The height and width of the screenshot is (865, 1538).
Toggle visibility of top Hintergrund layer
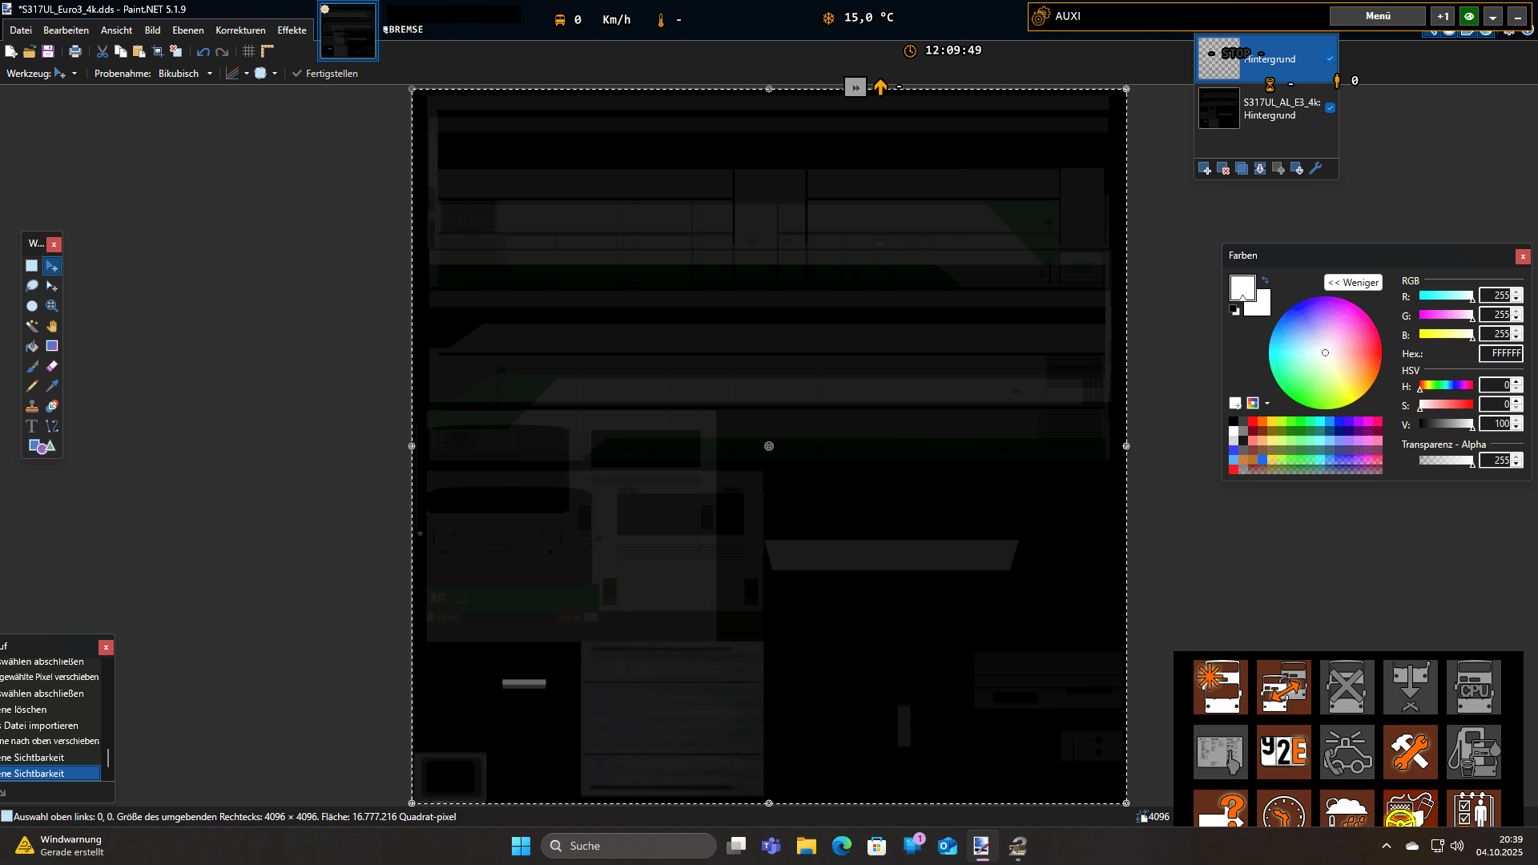[x=1330, y=58]
